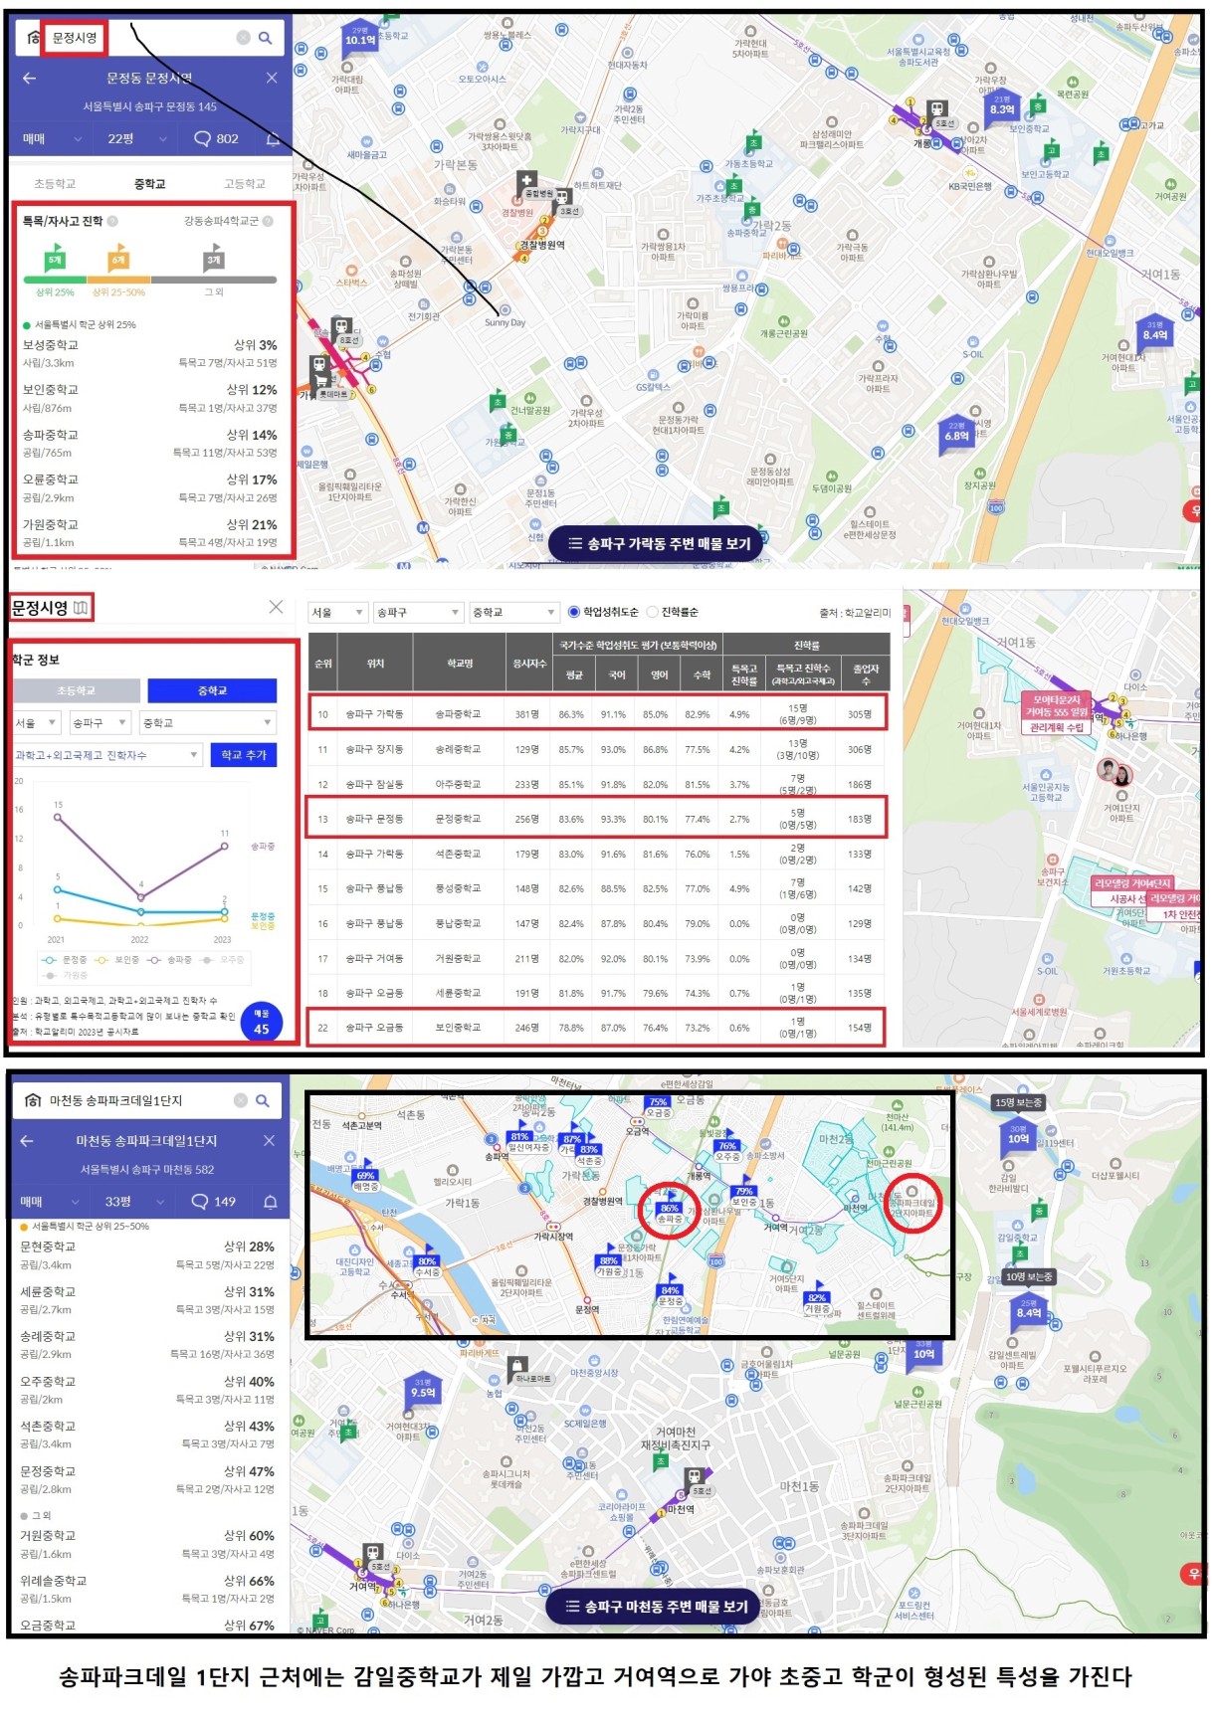The height and width of the screenshot is (1726, 1213).
Task: Open 과학고+외고국제고 진학자수 dropdown
Action: pyautogui.click(x=107, y=755)
